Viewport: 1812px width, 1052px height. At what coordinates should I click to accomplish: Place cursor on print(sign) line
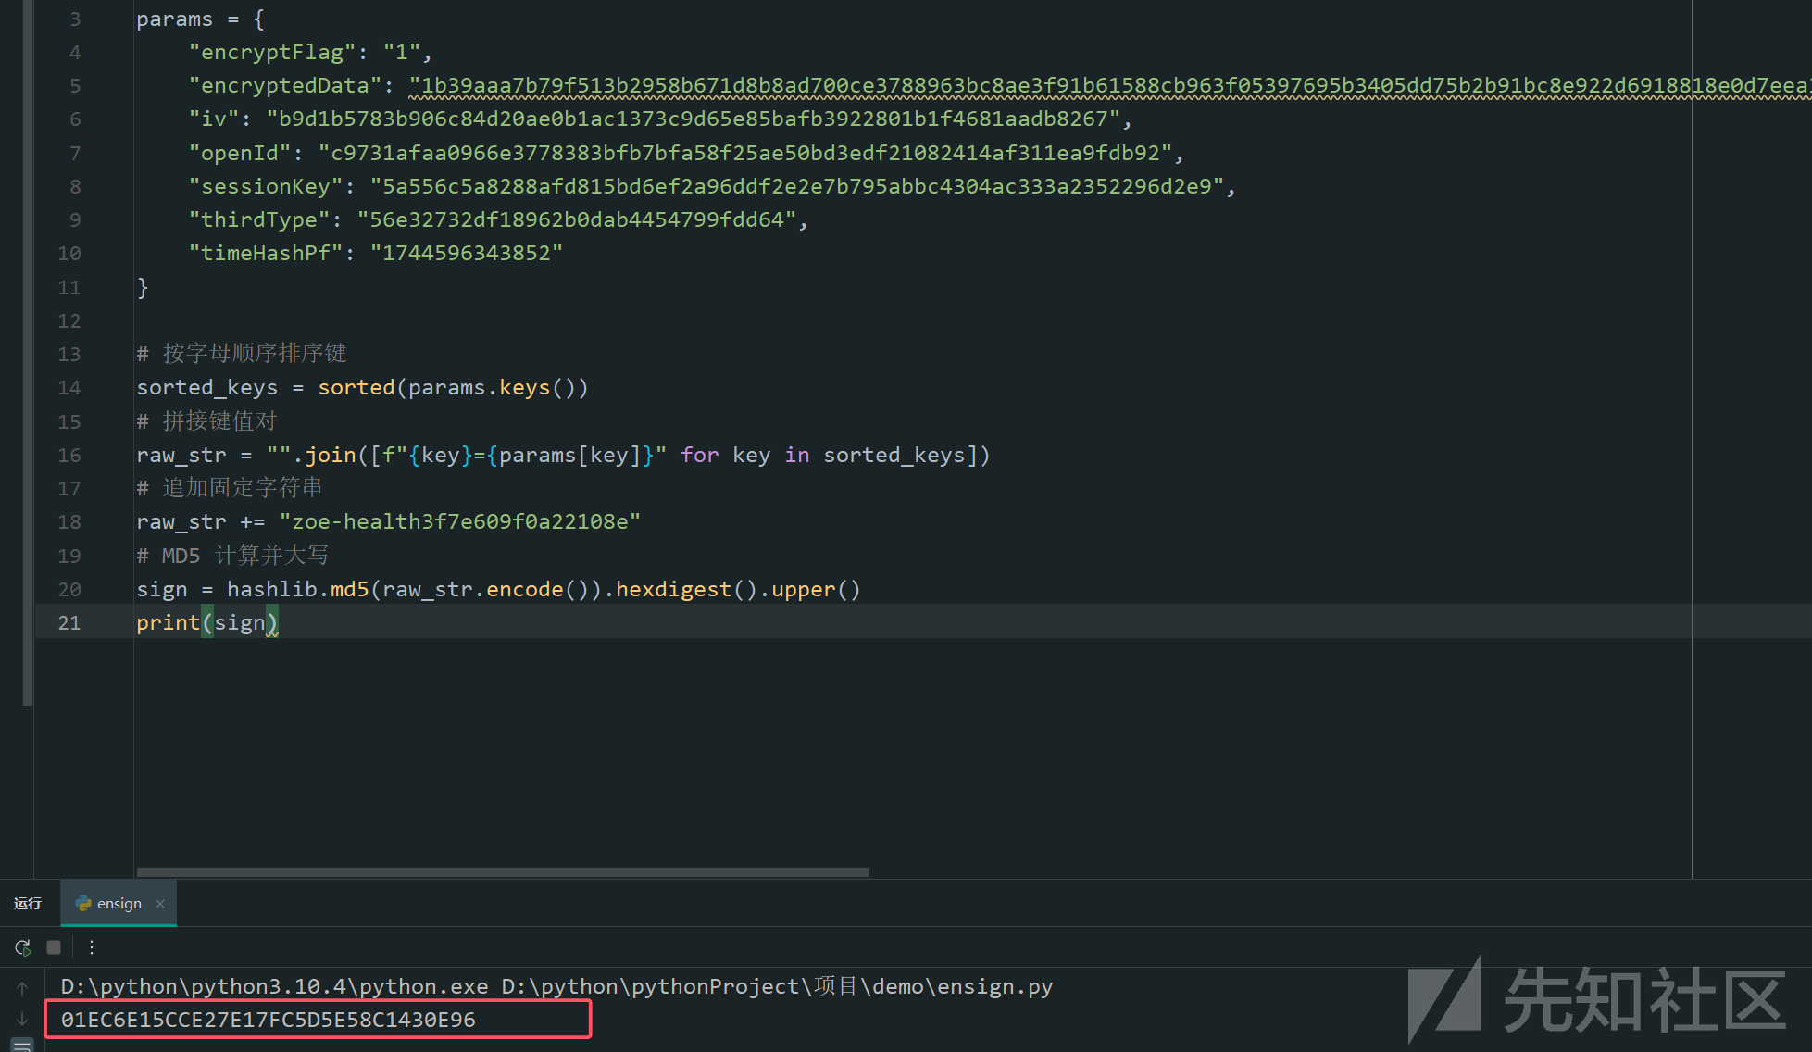pyautogui.click(x=206, y=623)
